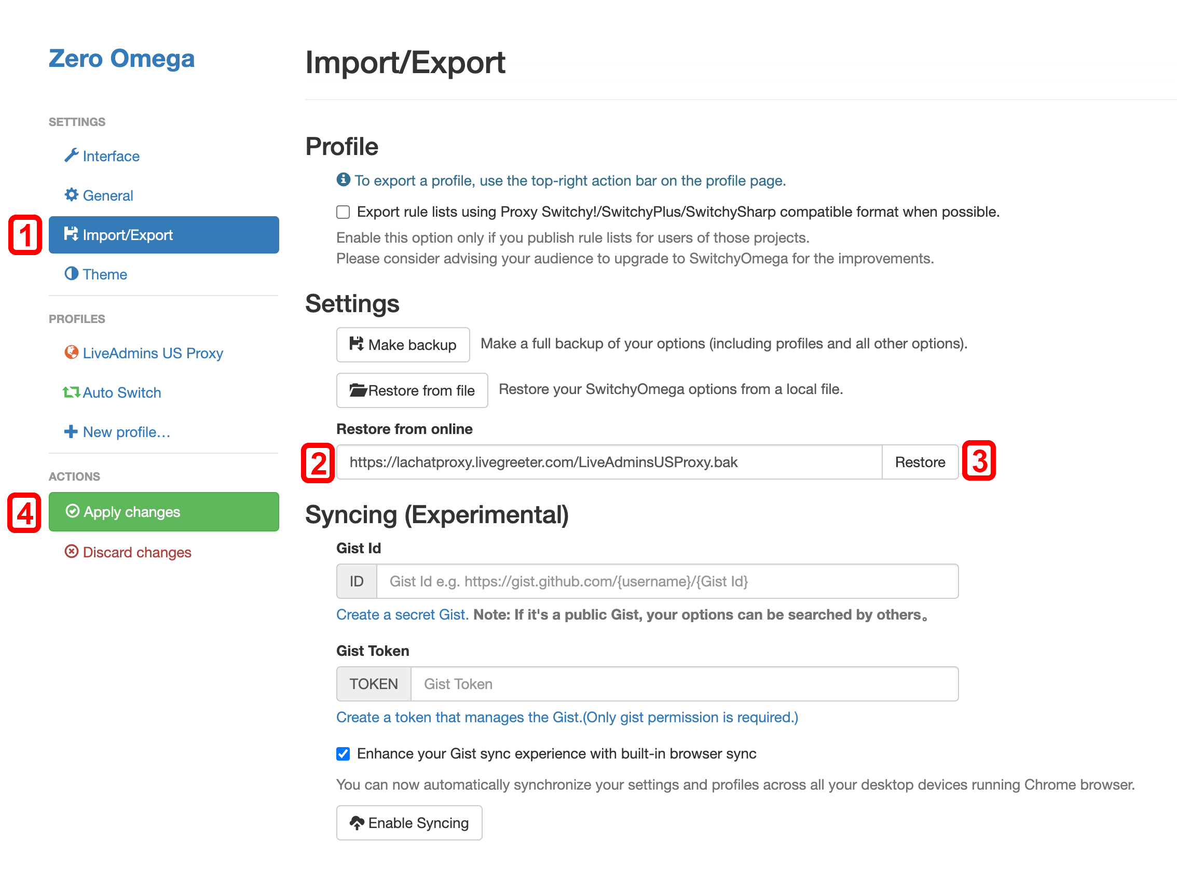Click the globe icon on LiveAdmins US Proxy
The image size is (1177, 870).
tap(72, 353)
